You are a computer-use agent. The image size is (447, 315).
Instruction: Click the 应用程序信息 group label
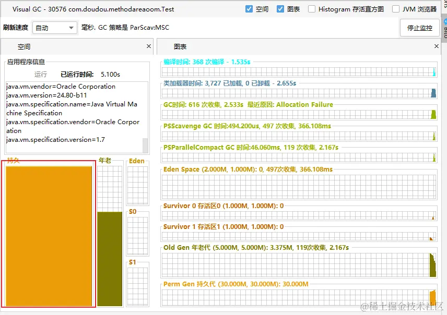click(26, 62)
